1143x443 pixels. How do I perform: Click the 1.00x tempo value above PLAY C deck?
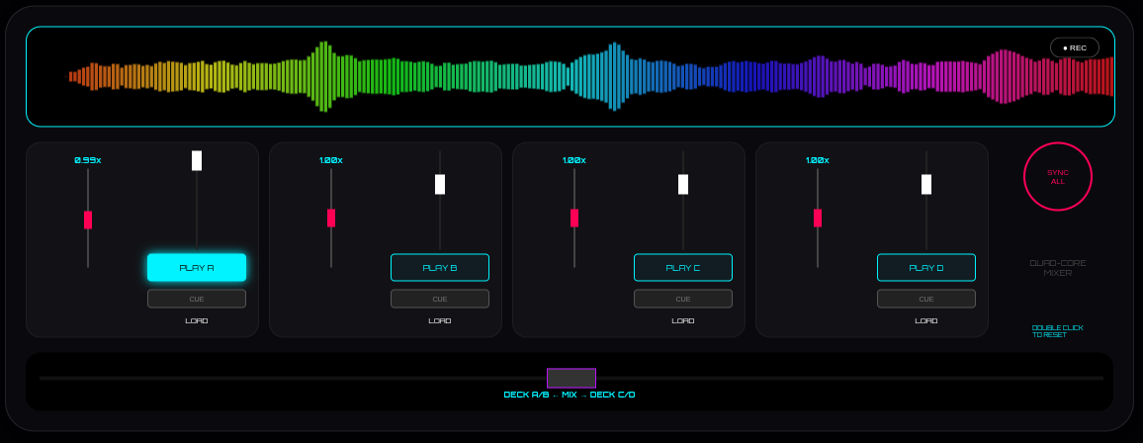pos(574,160)
